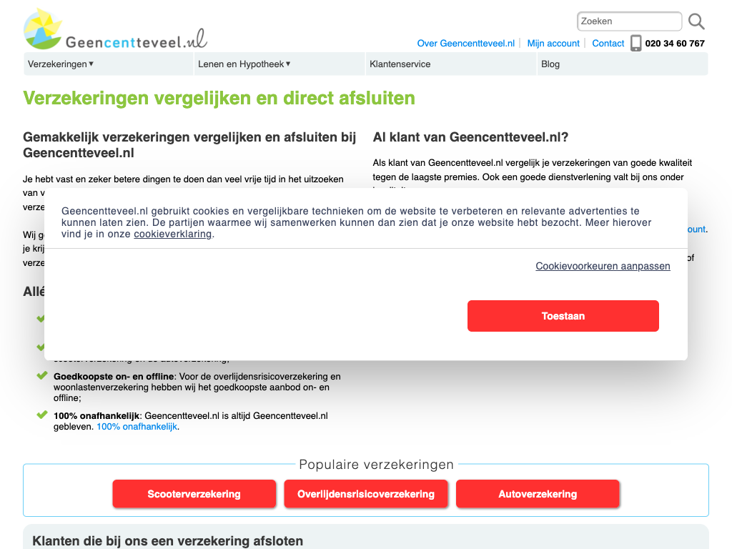Choose the Overlijdensrisicoverzekering button

click(x=366, y=494)
